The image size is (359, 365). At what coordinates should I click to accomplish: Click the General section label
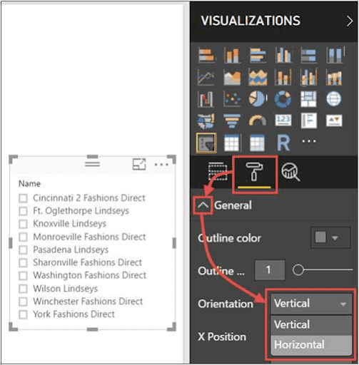click(233, 205)
